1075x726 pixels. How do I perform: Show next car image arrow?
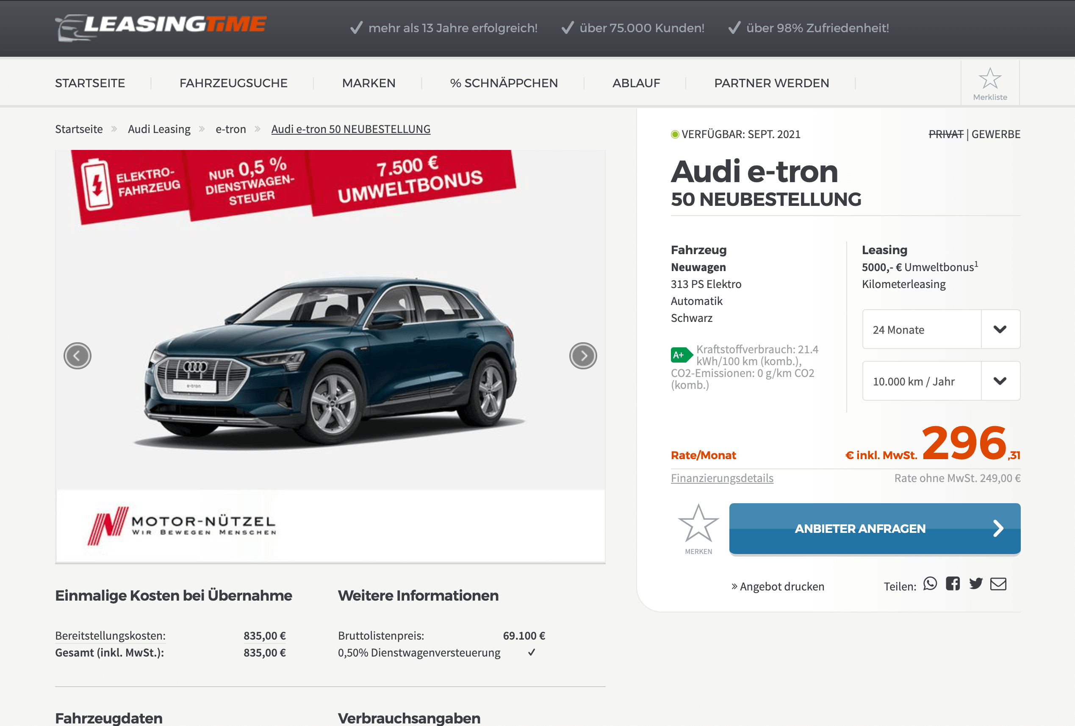point(583,356)
